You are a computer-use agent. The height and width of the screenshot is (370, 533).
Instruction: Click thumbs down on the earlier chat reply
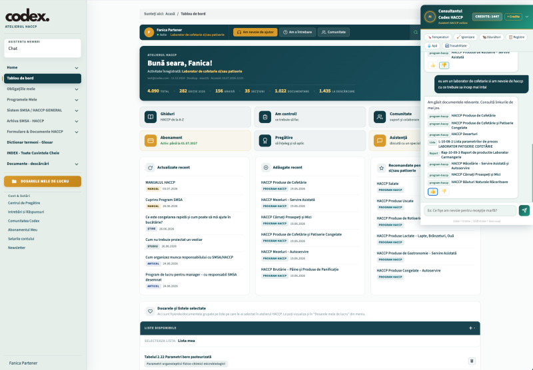tap(444, 65)
